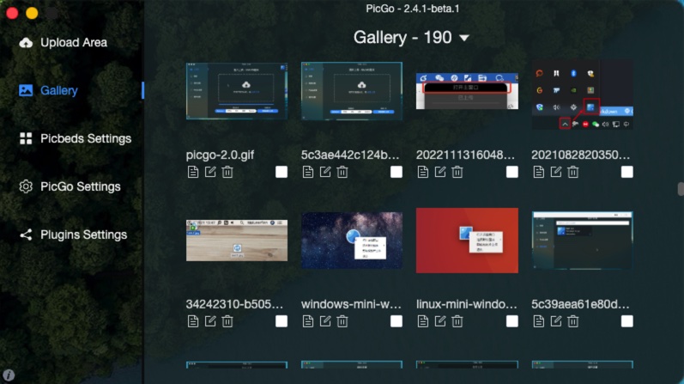This screenshot has height=384, width=684.
Task: Copy link icon for linux-mini-windo image
Action: [423, 321]
